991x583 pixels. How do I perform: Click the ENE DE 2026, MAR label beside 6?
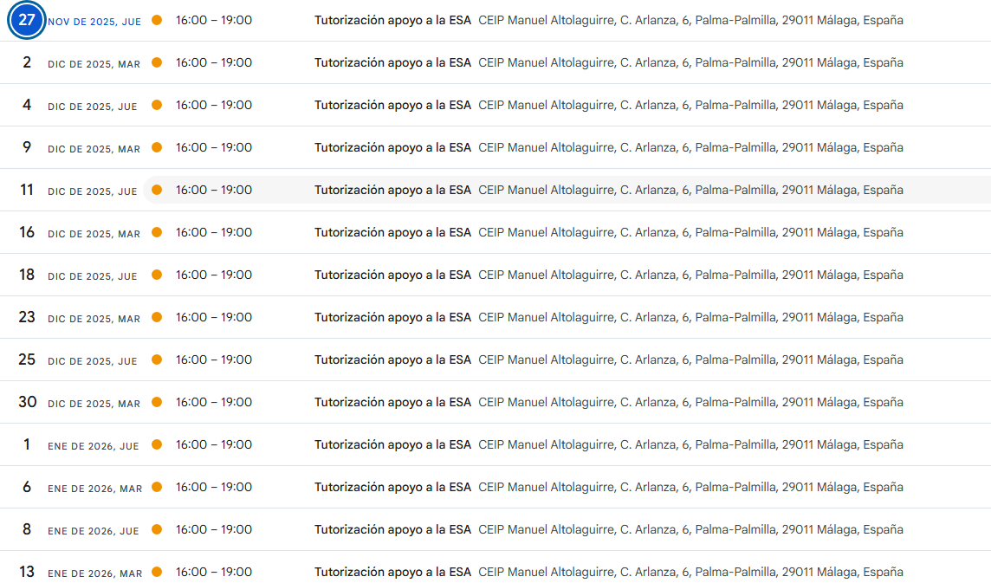pyautogui.click(x=95, y=489)
